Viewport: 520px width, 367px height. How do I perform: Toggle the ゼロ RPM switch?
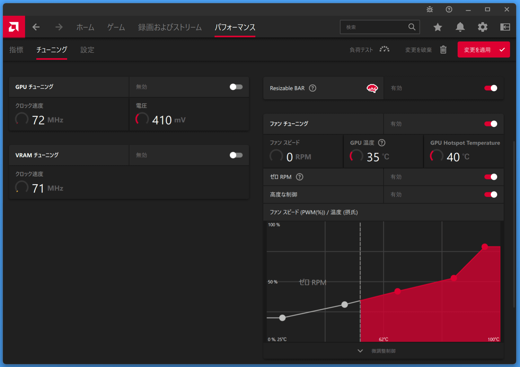(491, 177)
